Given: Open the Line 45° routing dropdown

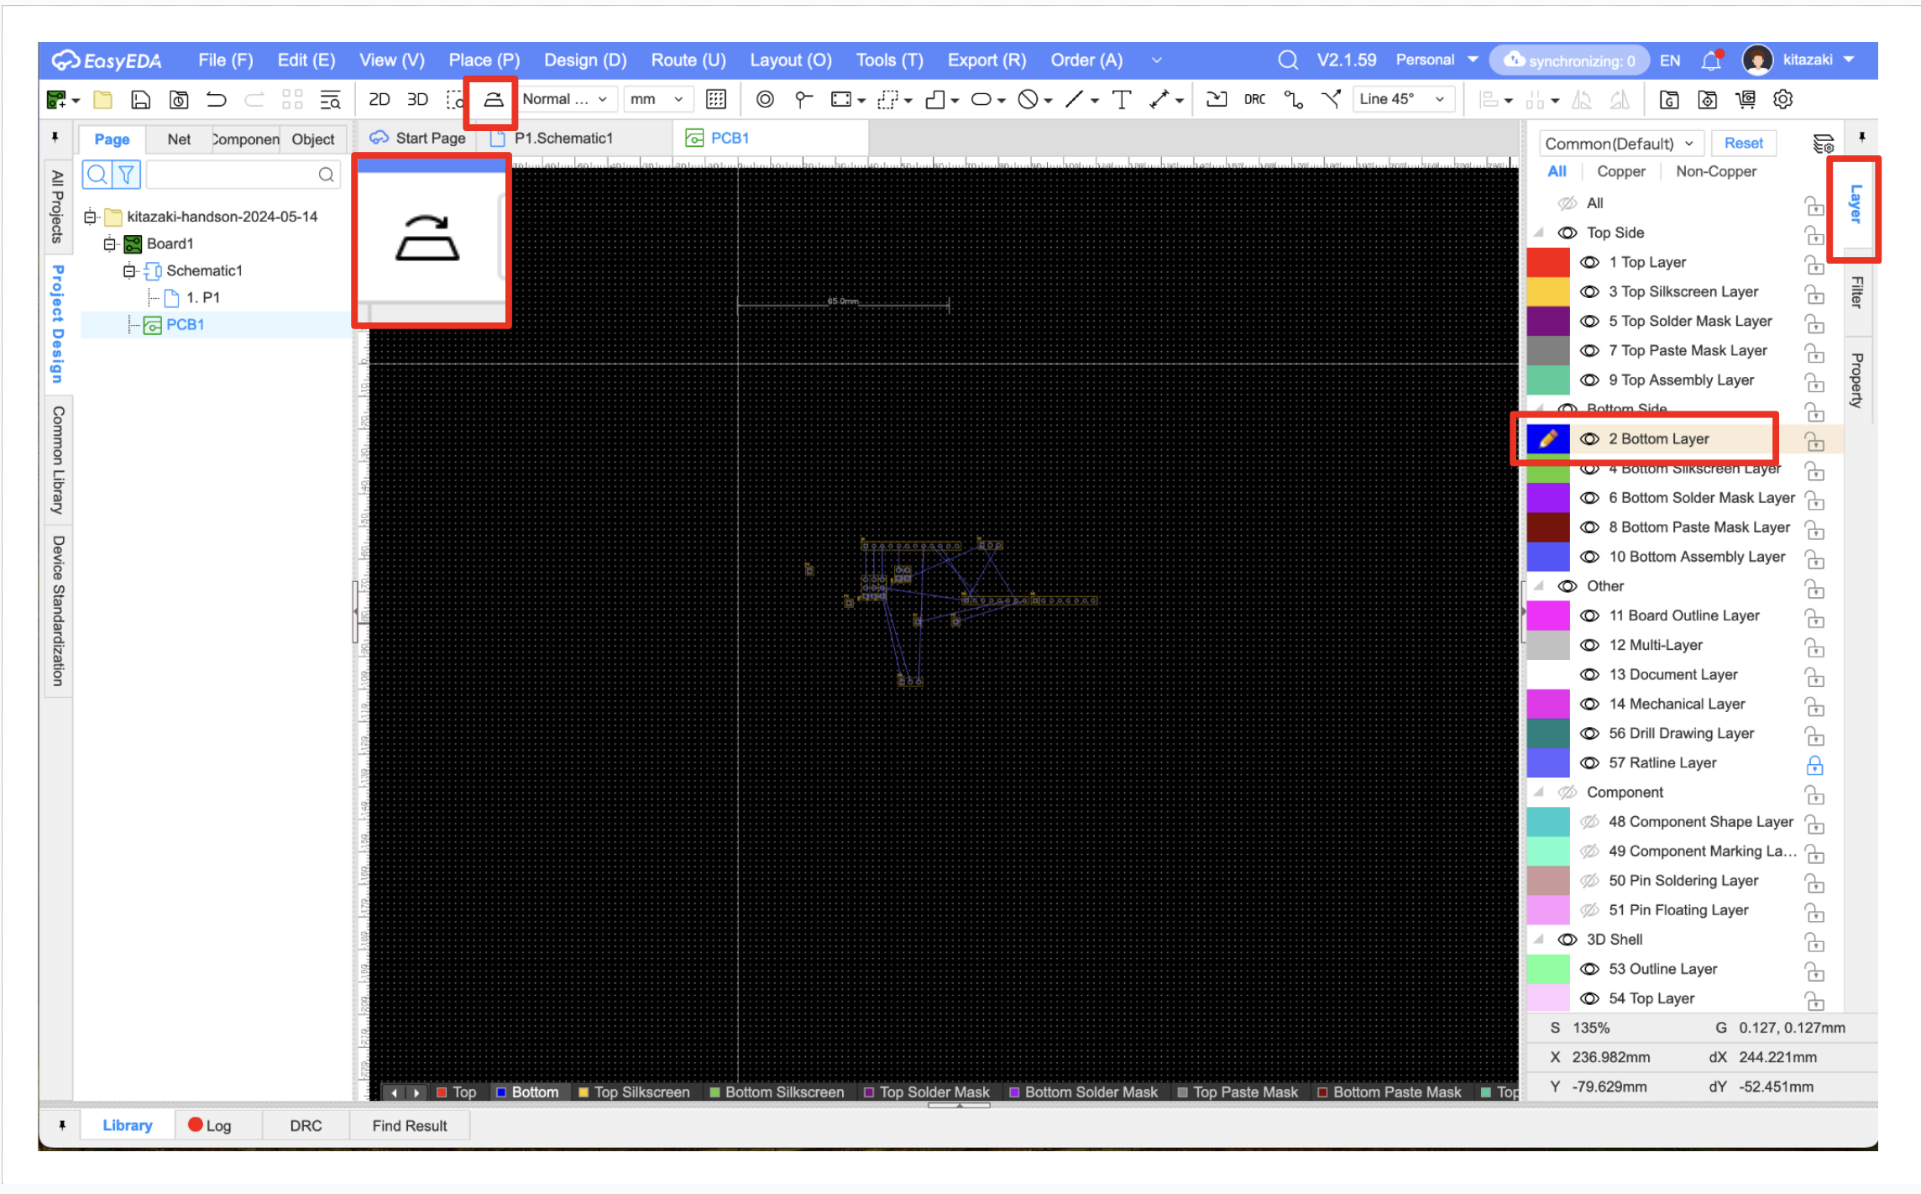Looking at the screenshot, I should click(1401, 100).
